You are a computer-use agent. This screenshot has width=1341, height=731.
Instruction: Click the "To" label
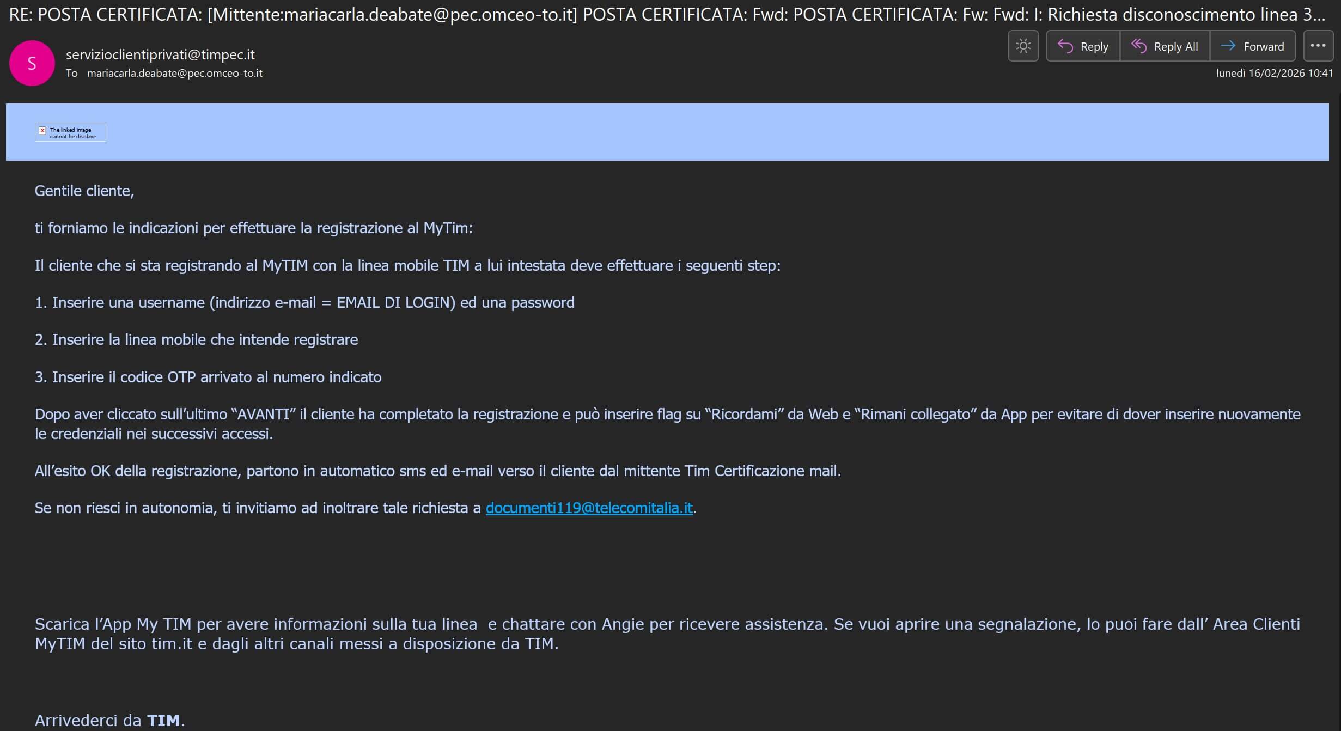point(72,73)
